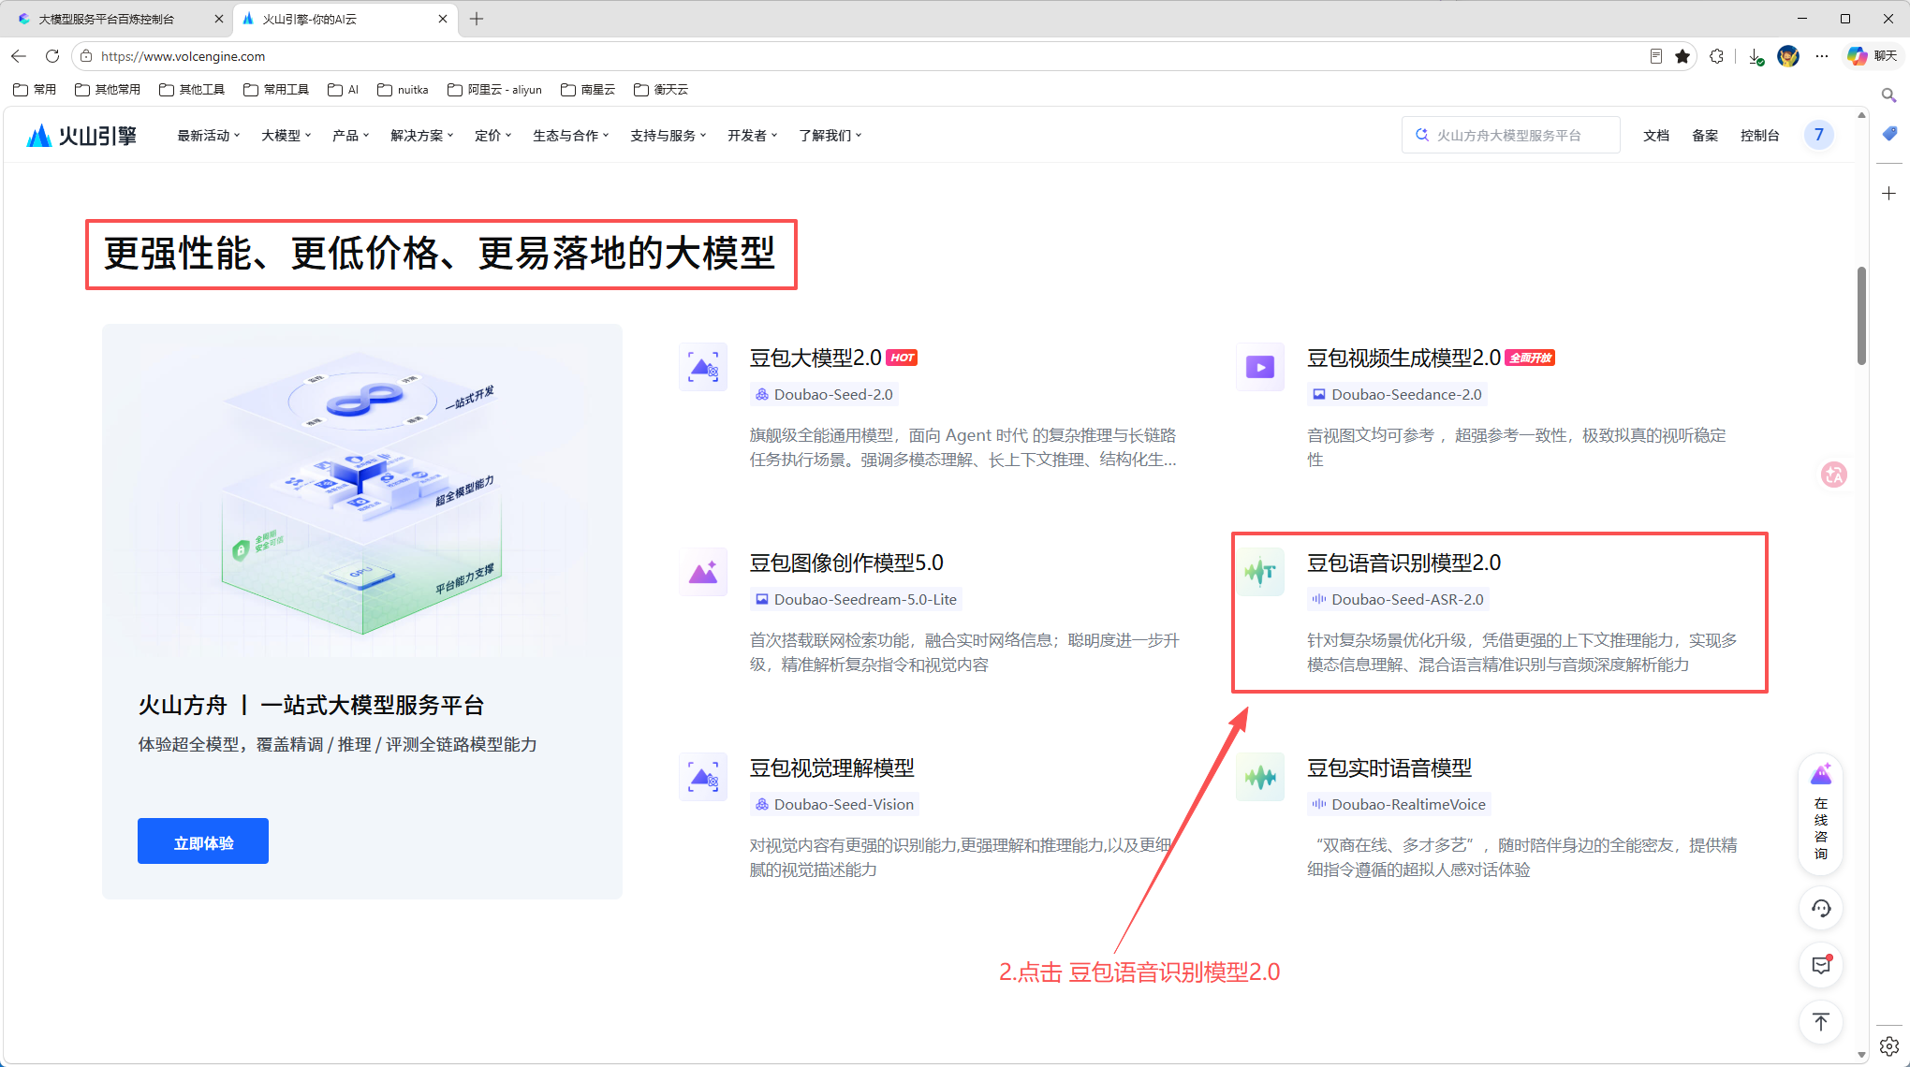Expand the 大模型 nav dropdown
The width and height of the screenshot is (1910, 1067).
click(286, 136)
